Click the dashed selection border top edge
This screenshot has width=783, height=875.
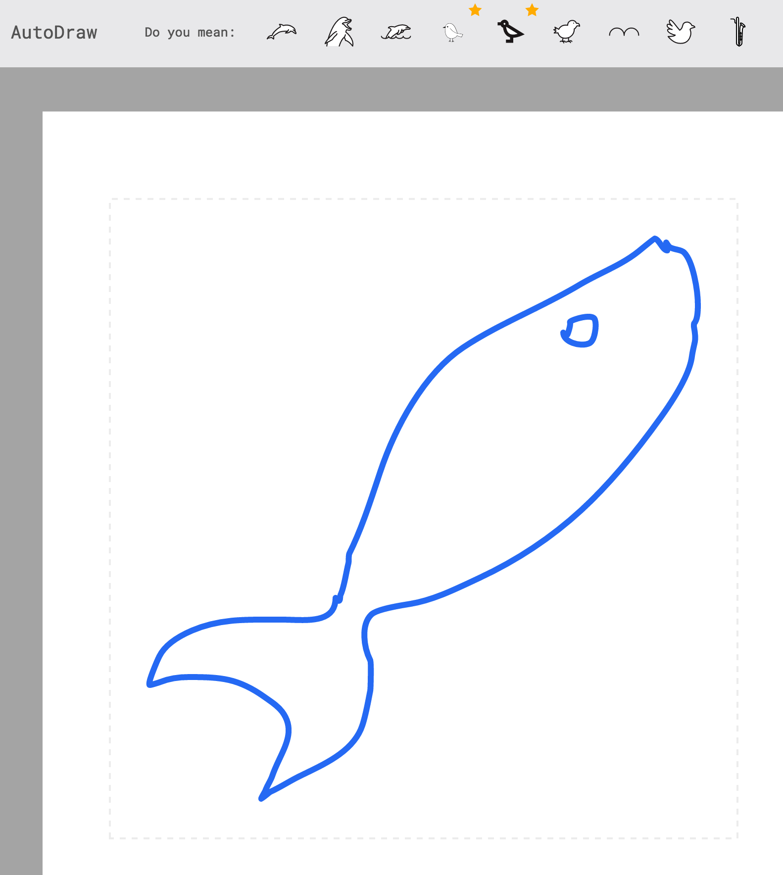point(424,199)
